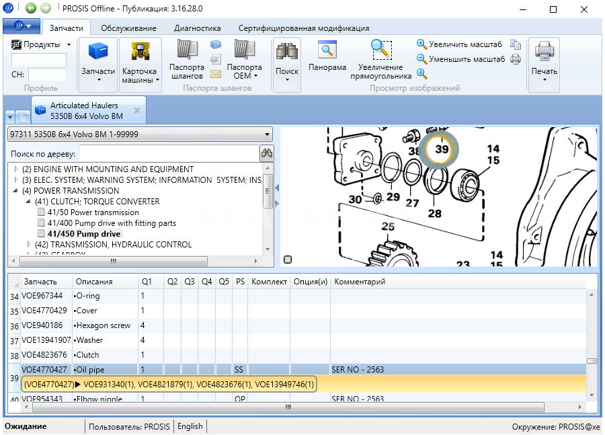Open the 97311 5350B 6x4 Volvo BM combo box

pos(140,134)
